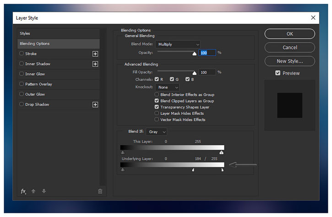This screenshot has height=217, width=332.
Task: Enable the Inner Glow checkbox
Action: 22,74
